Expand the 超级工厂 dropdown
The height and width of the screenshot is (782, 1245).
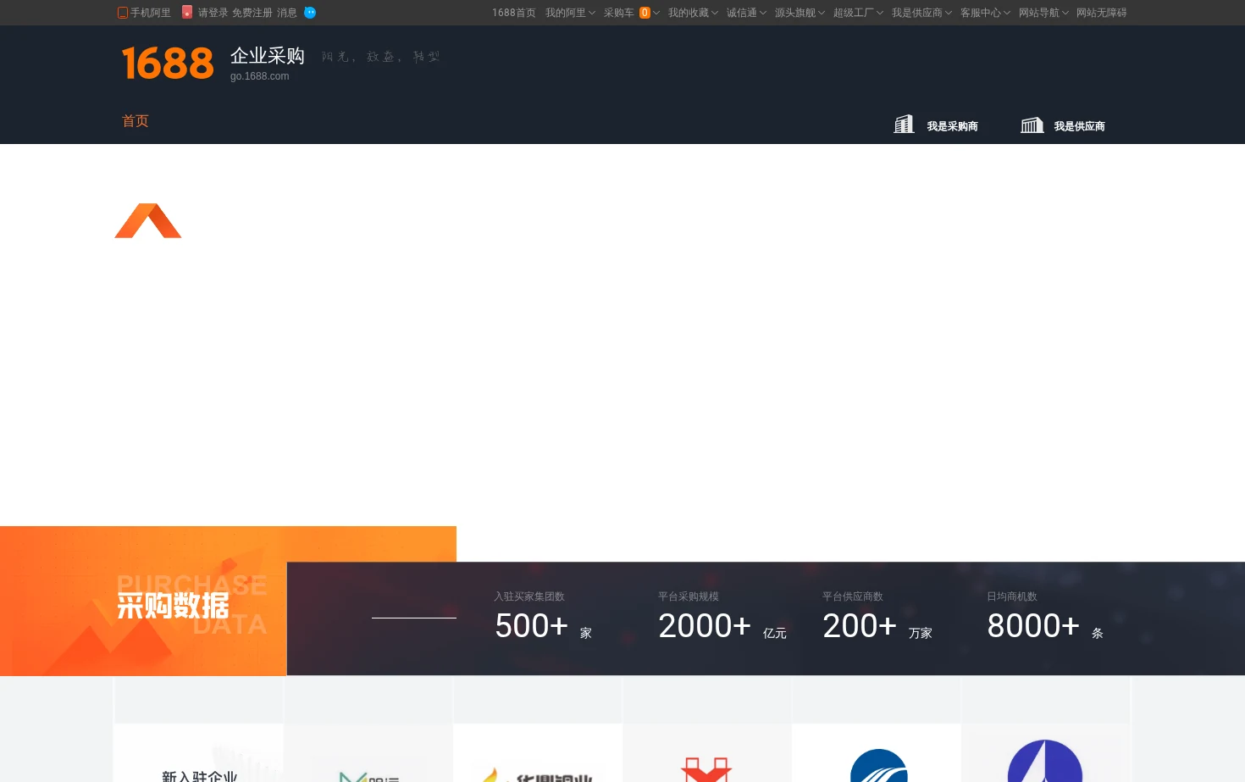(858, 13)
